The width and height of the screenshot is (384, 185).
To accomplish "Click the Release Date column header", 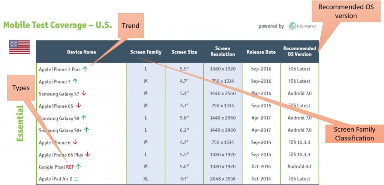I will 261,52.
